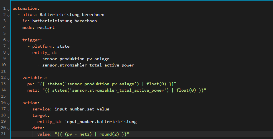Collapse the trigger fold arrow on line 6
273x139 pixels.
(8, 41)
